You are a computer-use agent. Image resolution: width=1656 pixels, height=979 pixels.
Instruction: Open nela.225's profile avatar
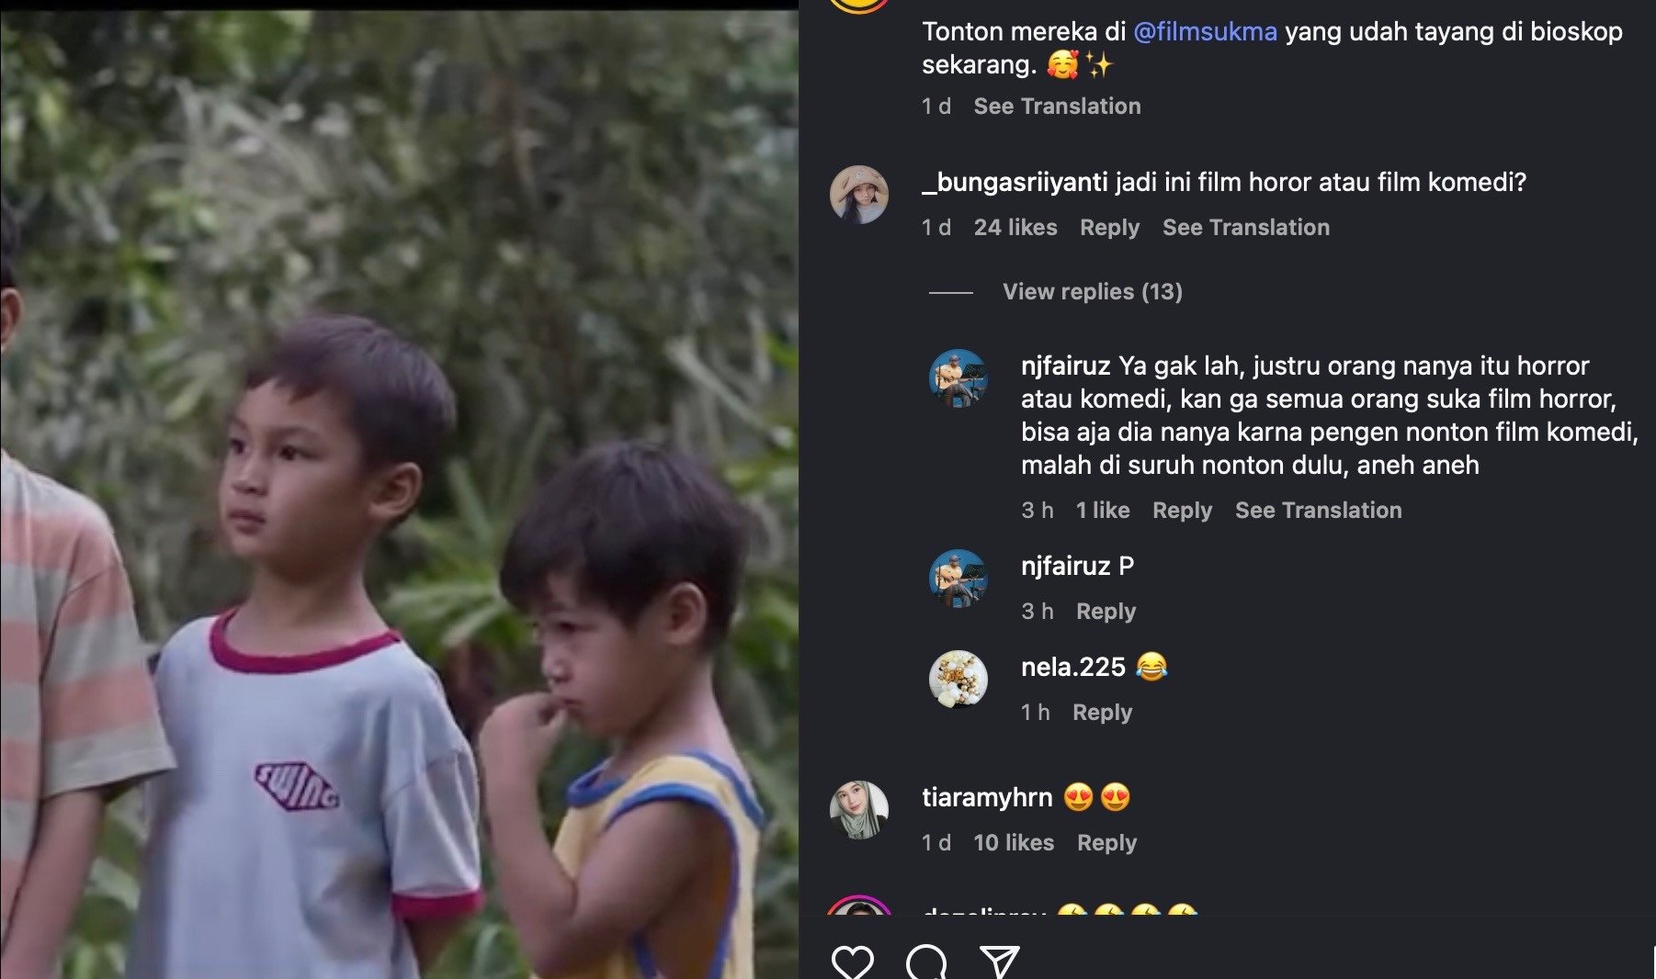(958, 680)
